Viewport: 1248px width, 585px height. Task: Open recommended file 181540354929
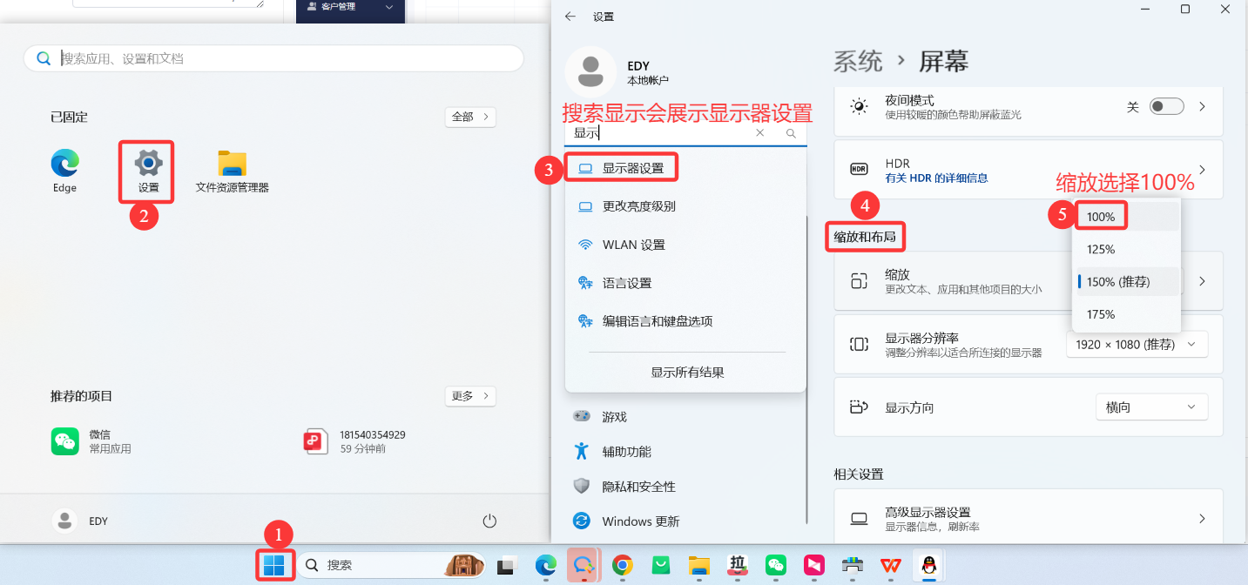click(355, 441)
